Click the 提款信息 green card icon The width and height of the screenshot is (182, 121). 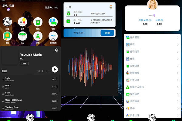128,94
